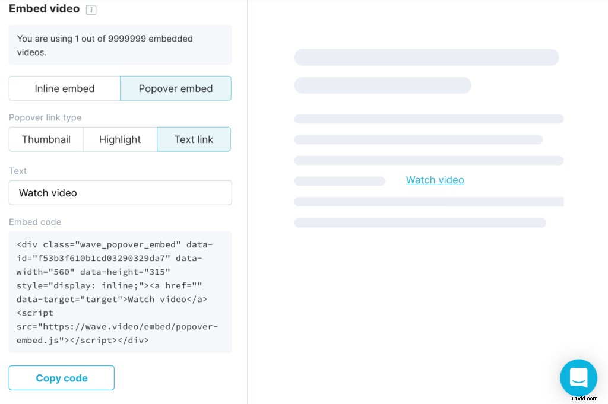Click the bottom preview placeholder bar
This screenshot has width=608, height=404.
click(420, 222)
